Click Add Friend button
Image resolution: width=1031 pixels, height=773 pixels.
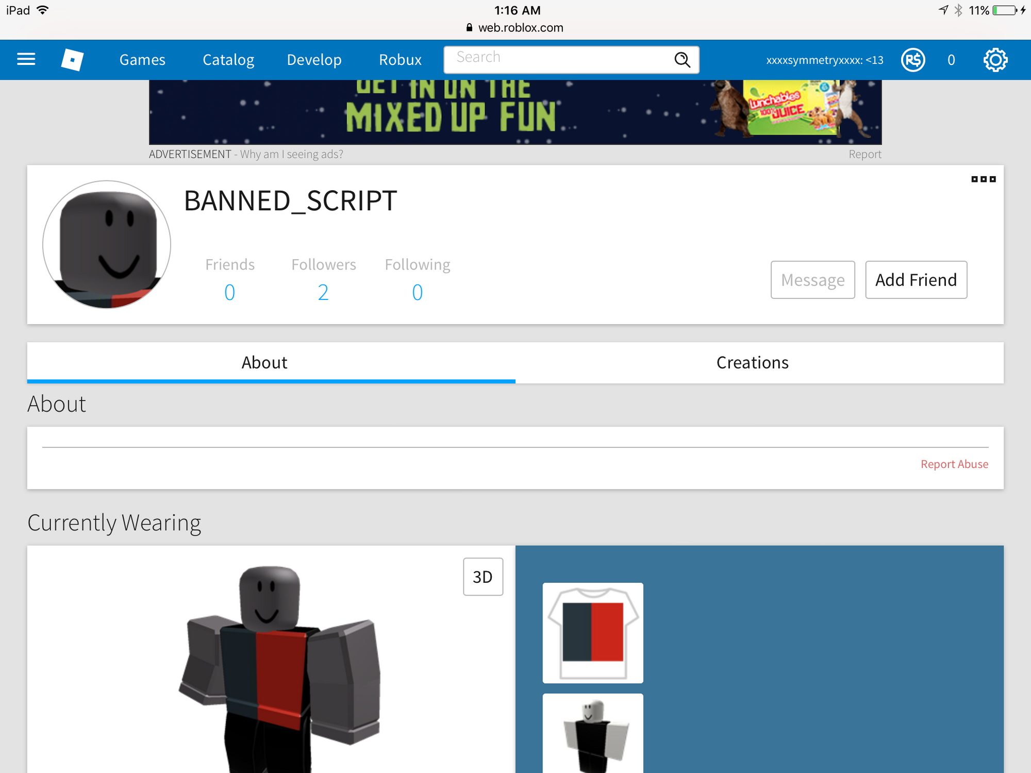tap(916, 279)
